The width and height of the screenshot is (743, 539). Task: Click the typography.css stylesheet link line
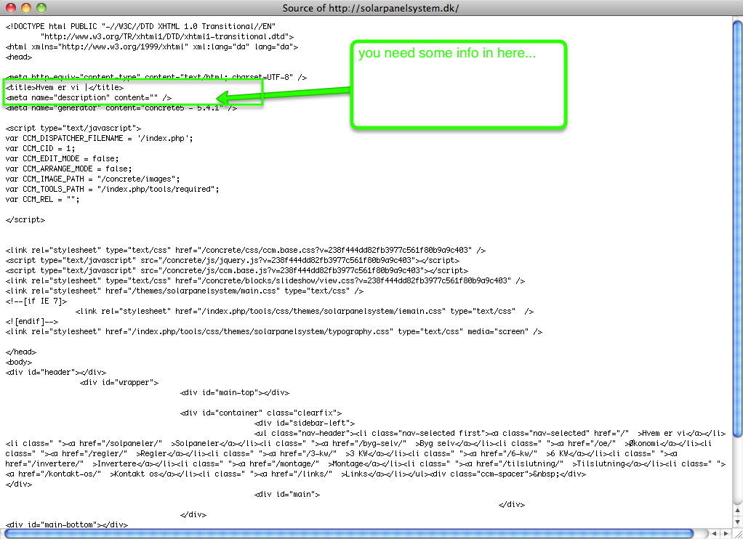274,331
